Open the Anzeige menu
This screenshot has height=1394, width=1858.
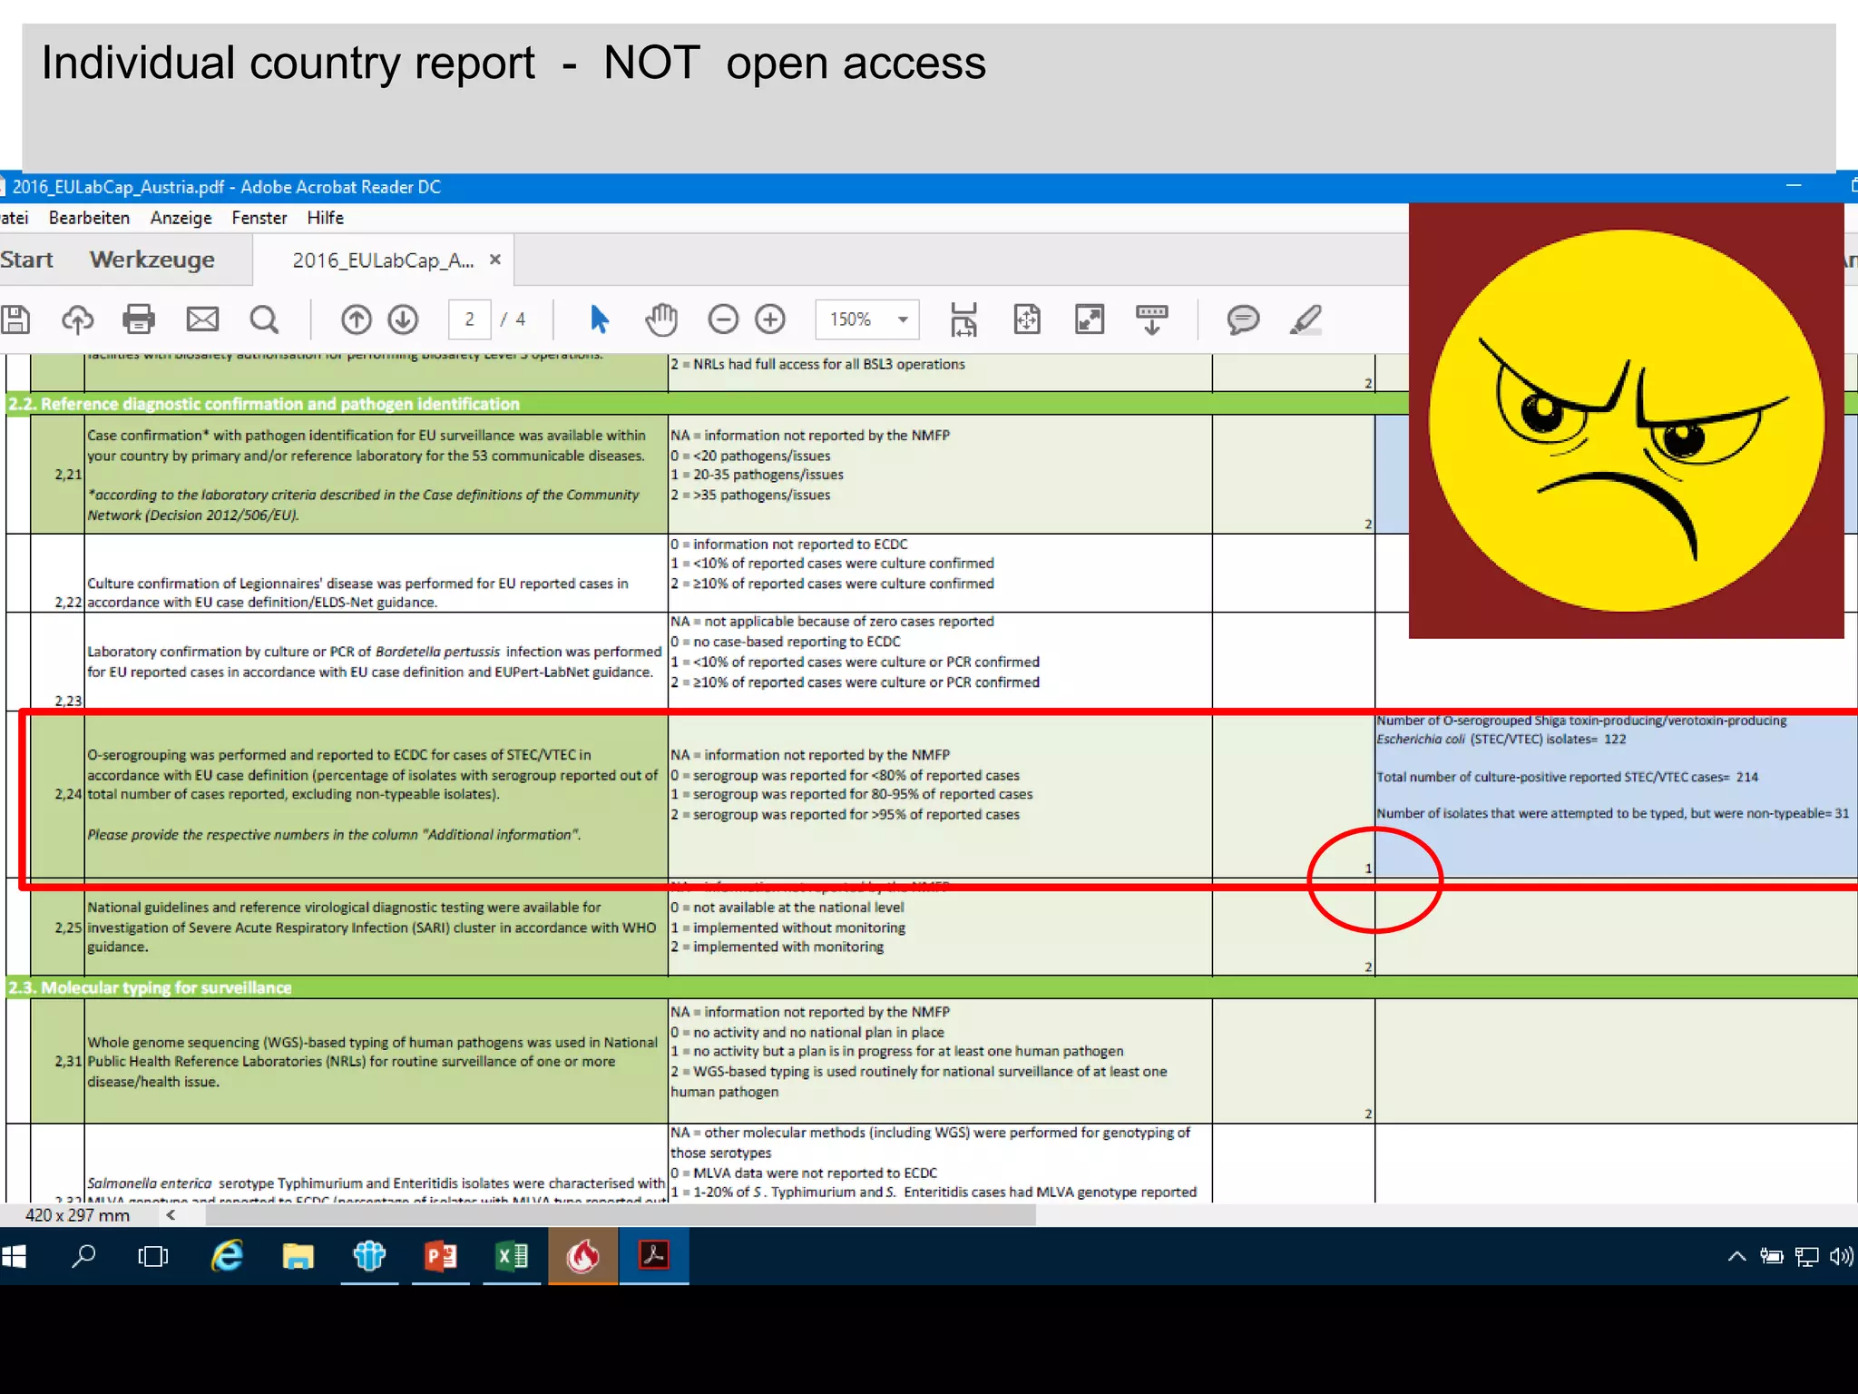181,218
